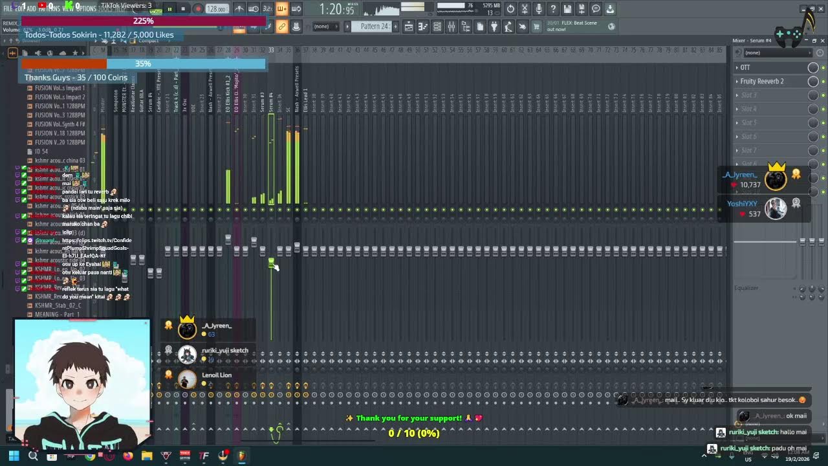This screenshot has width=828, height=466.
Task: Open the Slot 3 plugin selector arrow
Action: (x=737, y=95)
